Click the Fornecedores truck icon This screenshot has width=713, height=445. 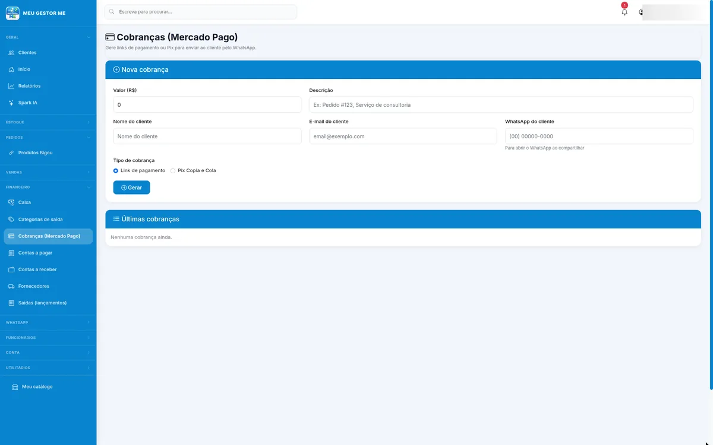click(x=11, y=286)
